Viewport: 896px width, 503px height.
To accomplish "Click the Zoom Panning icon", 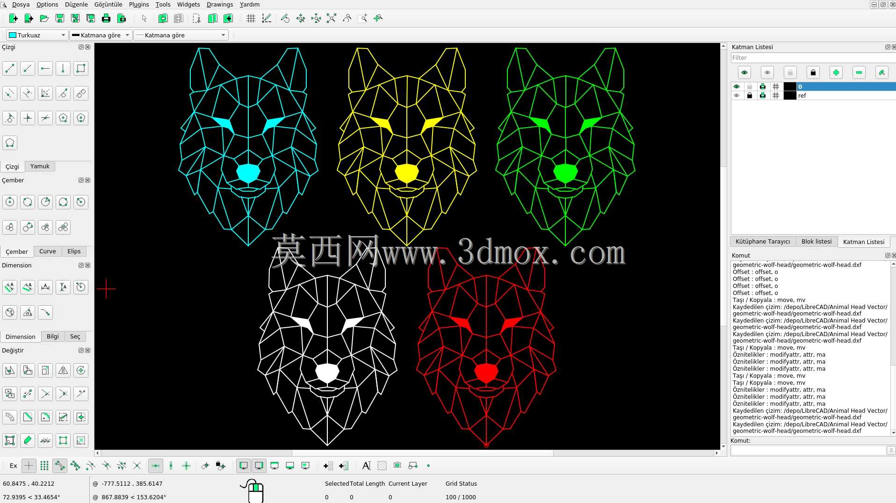I will point(378,18).
